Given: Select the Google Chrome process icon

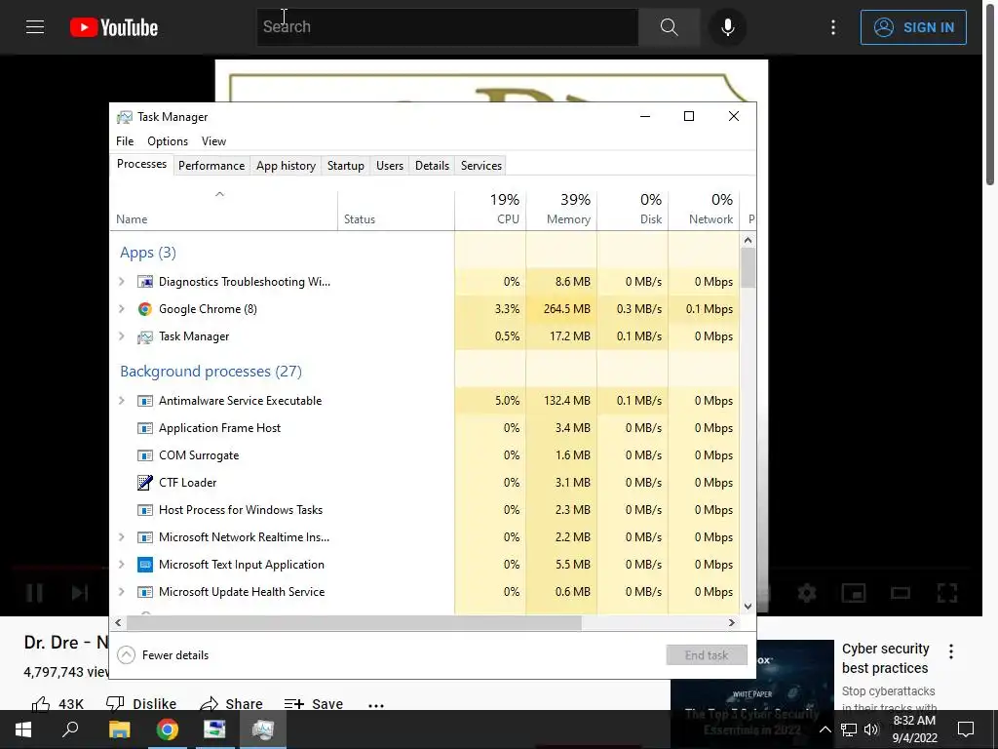Looking at the screenshot, I should 145,309.
